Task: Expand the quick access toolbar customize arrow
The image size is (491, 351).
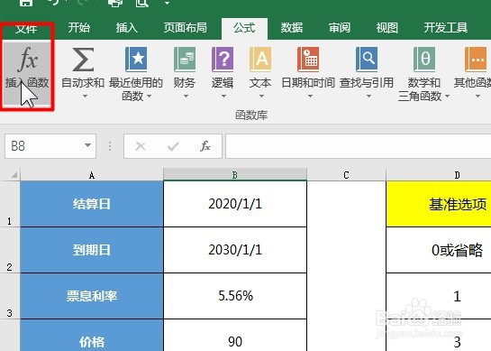Action: pos(168,3)
